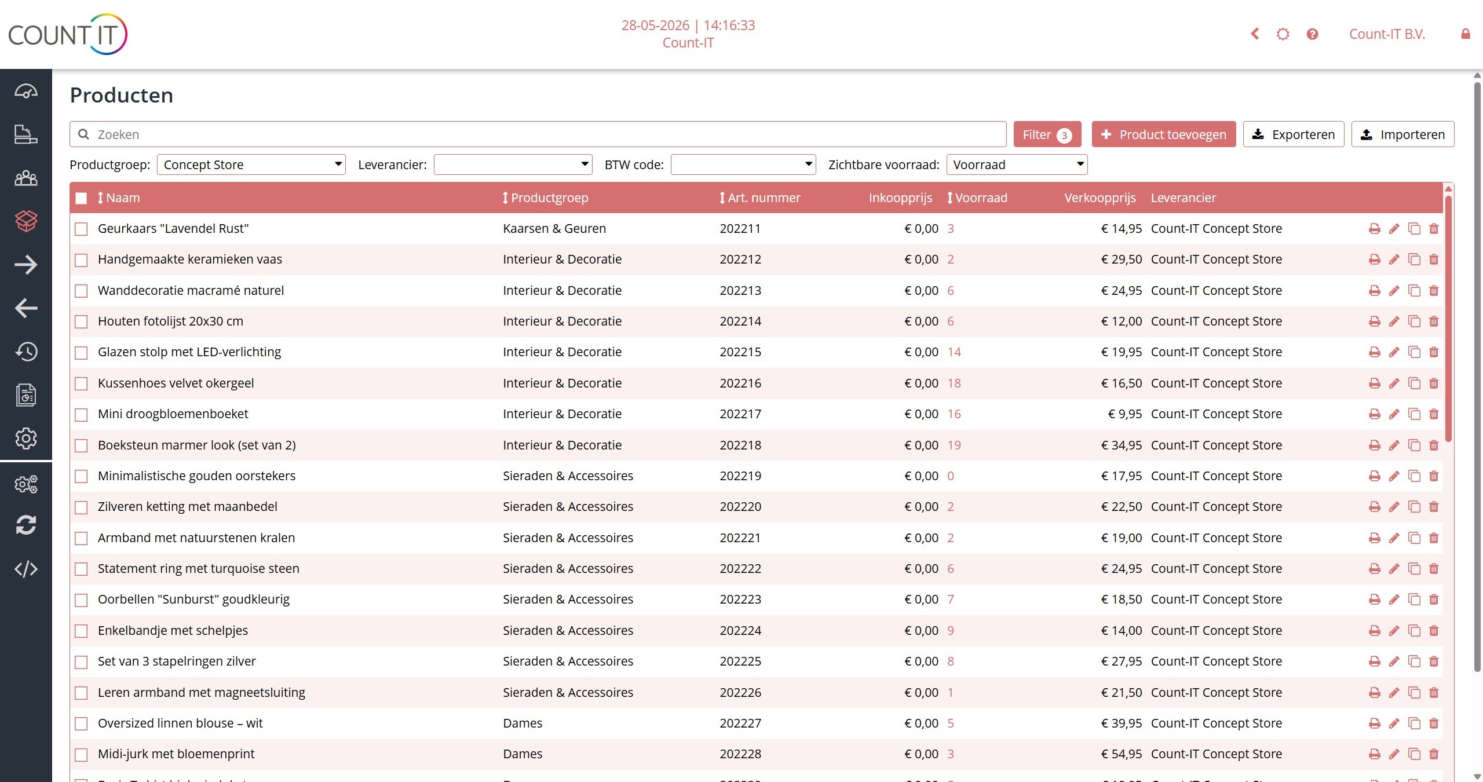This screenshot has width=1483, height=782.
Task: Duplicate Kussenhoes velvet okergeel with the copy icon
Action: click(x=1414, y=383)
